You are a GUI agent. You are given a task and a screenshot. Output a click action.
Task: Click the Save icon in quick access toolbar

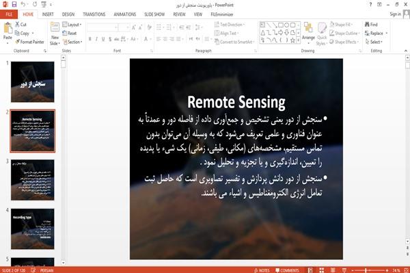[14, 4]
